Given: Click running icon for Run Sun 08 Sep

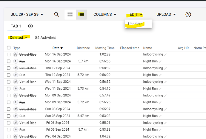Looking at the screenshot, I should (16, 116).
